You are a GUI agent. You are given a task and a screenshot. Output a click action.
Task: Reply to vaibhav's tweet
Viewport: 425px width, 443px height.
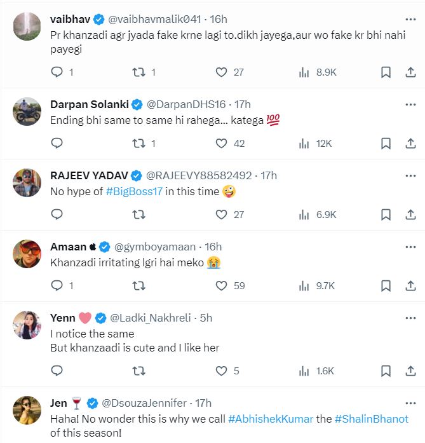point(57,72)
